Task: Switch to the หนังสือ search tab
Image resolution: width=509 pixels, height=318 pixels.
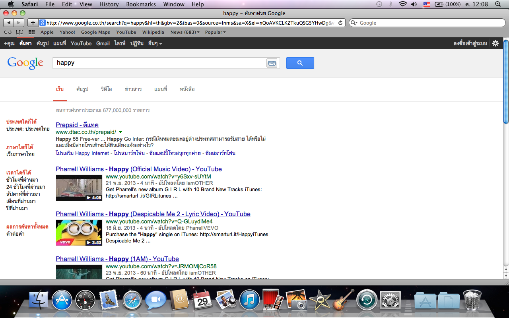Action: click(x=187, y=89)
